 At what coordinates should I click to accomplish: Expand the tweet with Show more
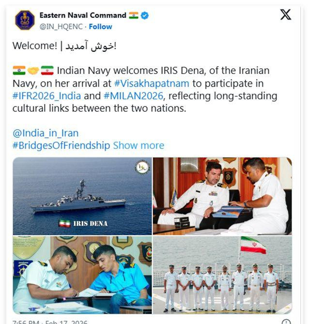point(139,146)
